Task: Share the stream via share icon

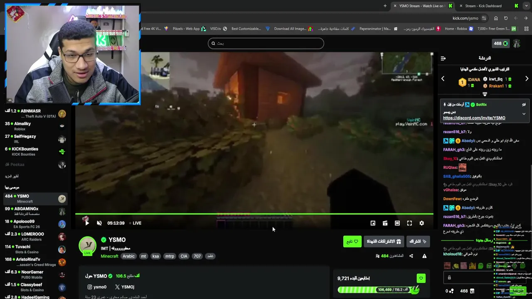Action: click(x=411, y=256)
